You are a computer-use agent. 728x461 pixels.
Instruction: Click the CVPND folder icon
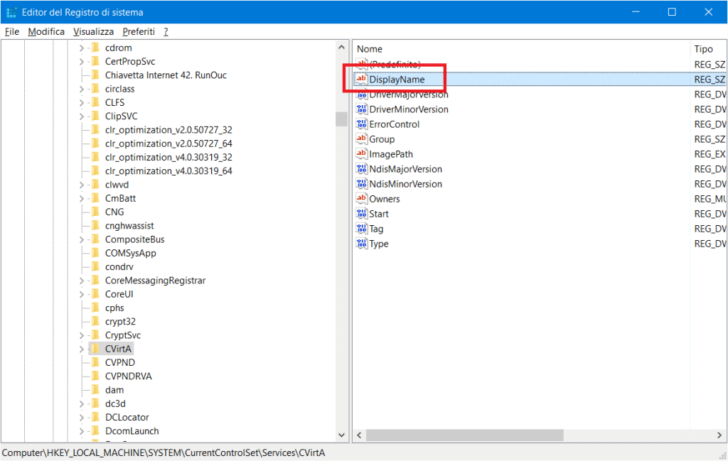pos(96,362)
